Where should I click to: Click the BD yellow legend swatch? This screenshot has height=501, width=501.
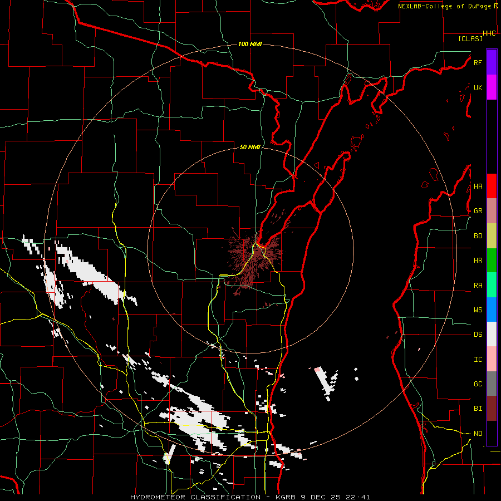[x=492, y=236]
